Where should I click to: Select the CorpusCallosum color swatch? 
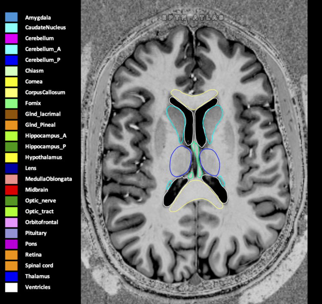click(11, 93)
